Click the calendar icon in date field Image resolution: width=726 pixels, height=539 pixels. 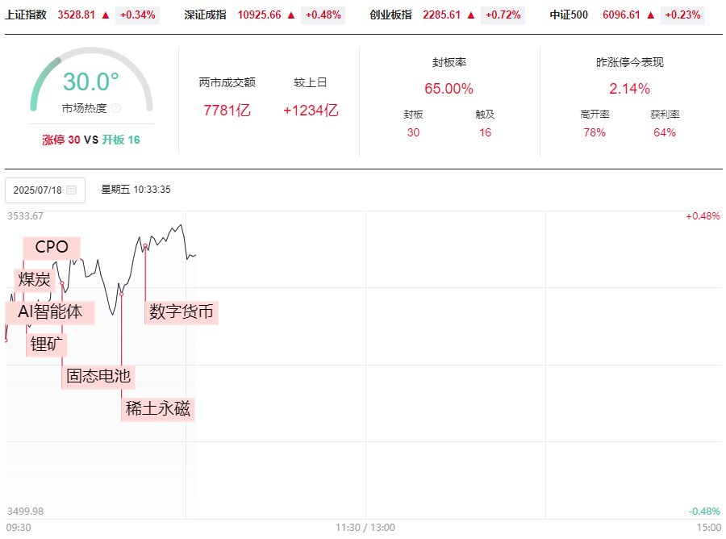click(71, 190)
